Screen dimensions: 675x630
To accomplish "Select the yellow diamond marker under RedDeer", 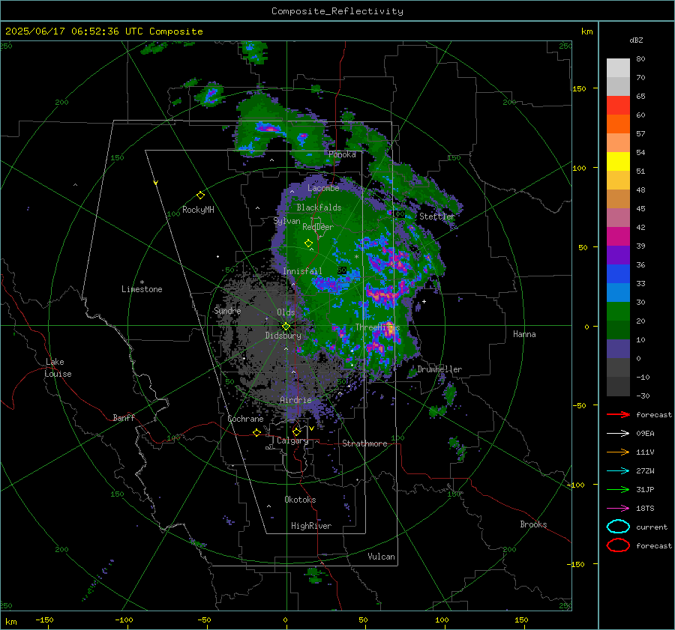I will pyautogui.click(x=309, y=243).
